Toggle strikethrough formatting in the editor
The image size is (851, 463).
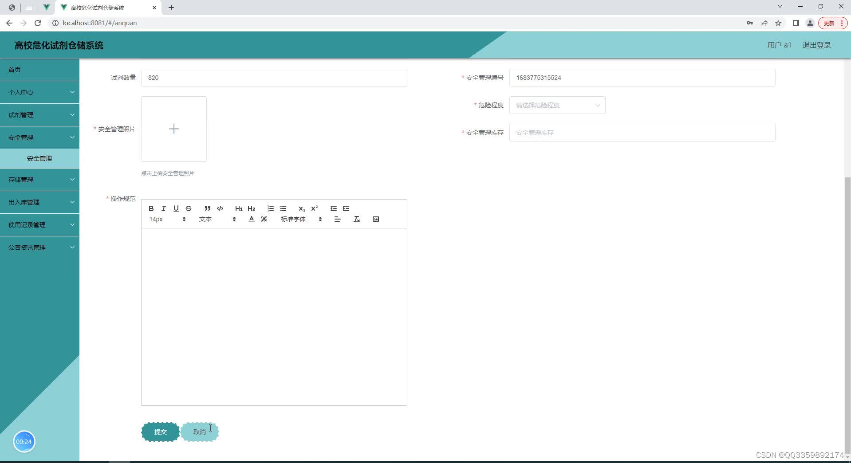pyautogui.click(x=189, y=208)
